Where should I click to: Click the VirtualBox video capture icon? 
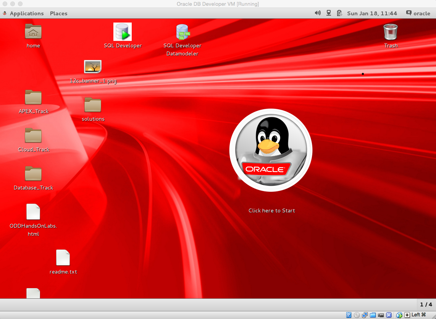coord(381,315)
